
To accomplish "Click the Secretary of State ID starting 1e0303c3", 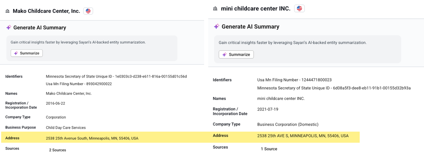I will 116,77.
